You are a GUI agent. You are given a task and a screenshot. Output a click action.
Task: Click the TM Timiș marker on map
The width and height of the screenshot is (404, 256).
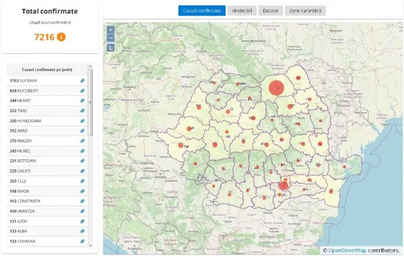pos(180,146)
